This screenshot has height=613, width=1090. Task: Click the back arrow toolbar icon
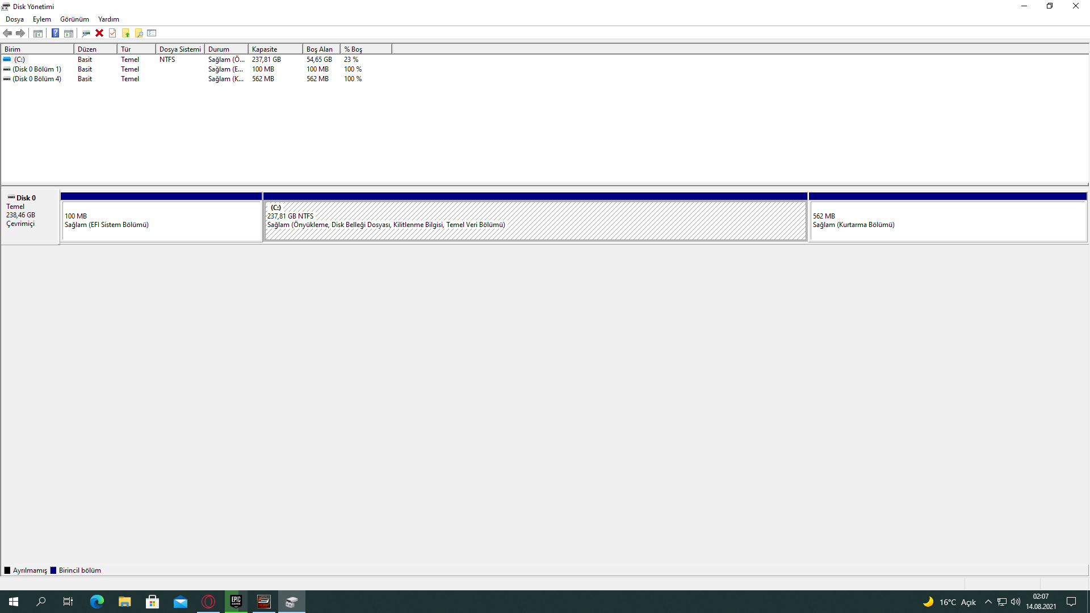click(7, 33)
